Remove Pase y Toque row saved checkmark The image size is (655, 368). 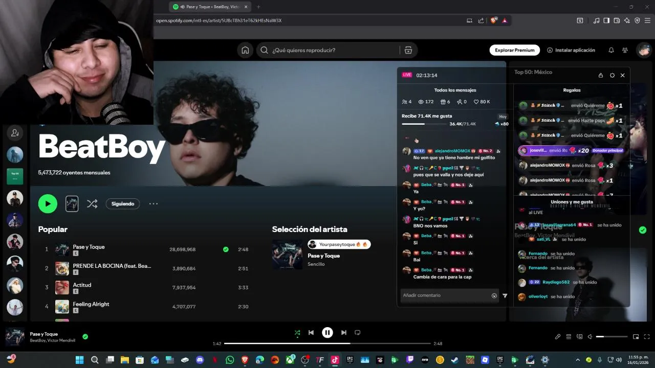(x=226, y=249)
